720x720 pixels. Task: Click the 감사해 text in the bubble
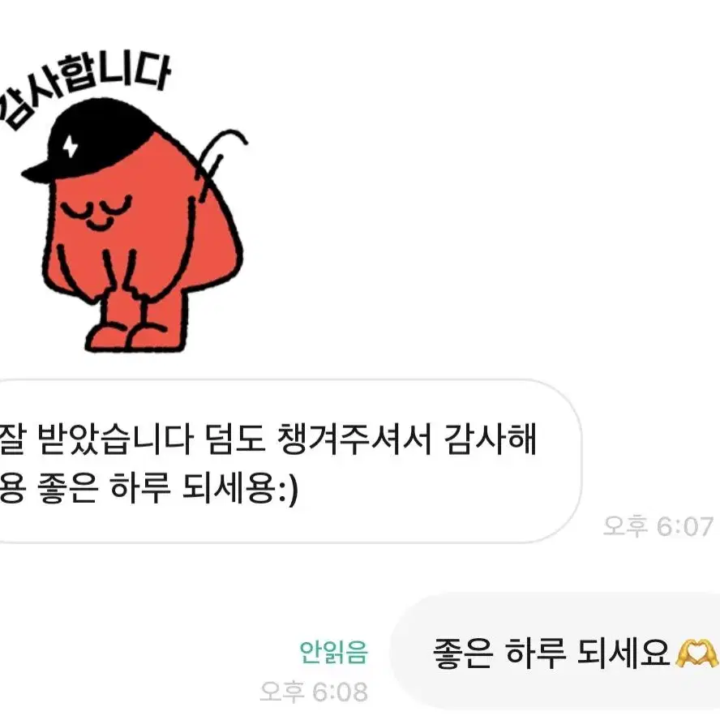491,439
